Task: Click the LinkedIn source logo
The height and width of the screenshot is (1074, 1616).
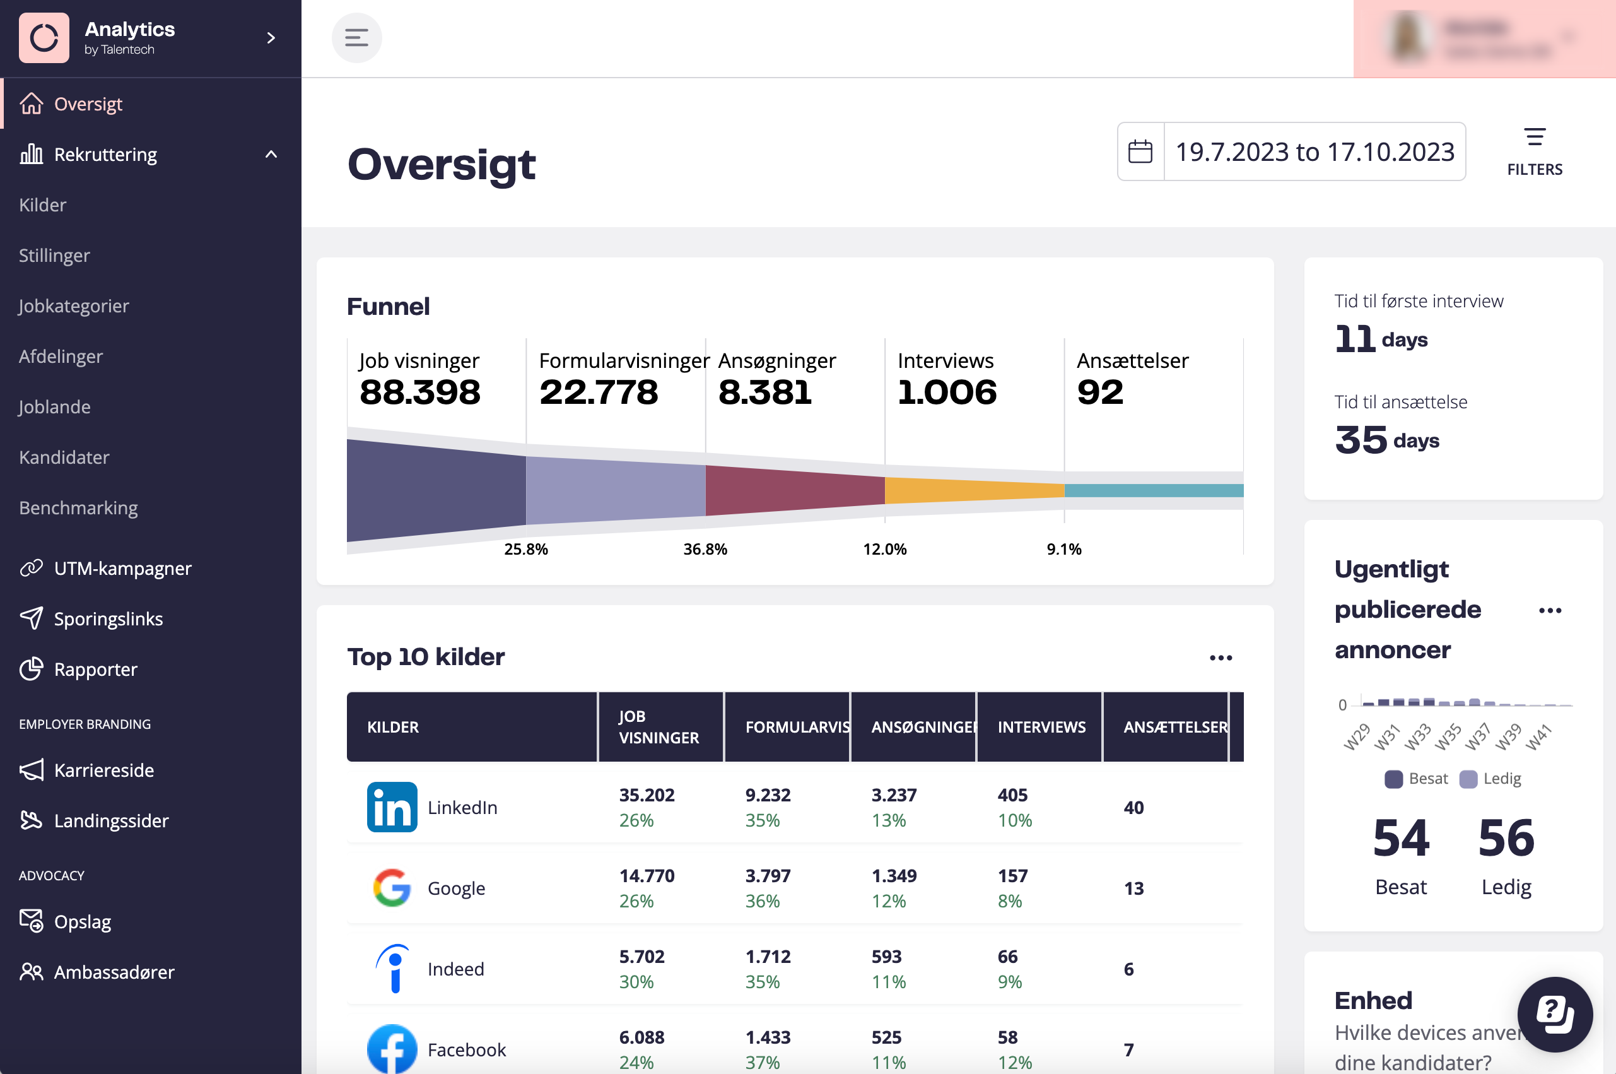Action: click(392, 807)
